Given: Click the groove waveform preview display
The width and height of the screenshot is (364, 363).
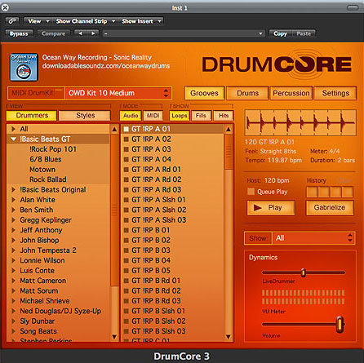Looking at the screenshot, I should coord(300,123).
